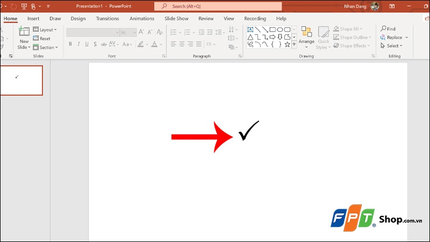Image resolution: width=430 pixels, height=242 pixels.
Task: Select slide 1 thumbnail
Action: [21, 80]
